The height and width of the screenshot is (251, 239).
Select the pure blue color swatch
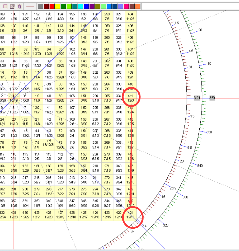coord(86,6)
